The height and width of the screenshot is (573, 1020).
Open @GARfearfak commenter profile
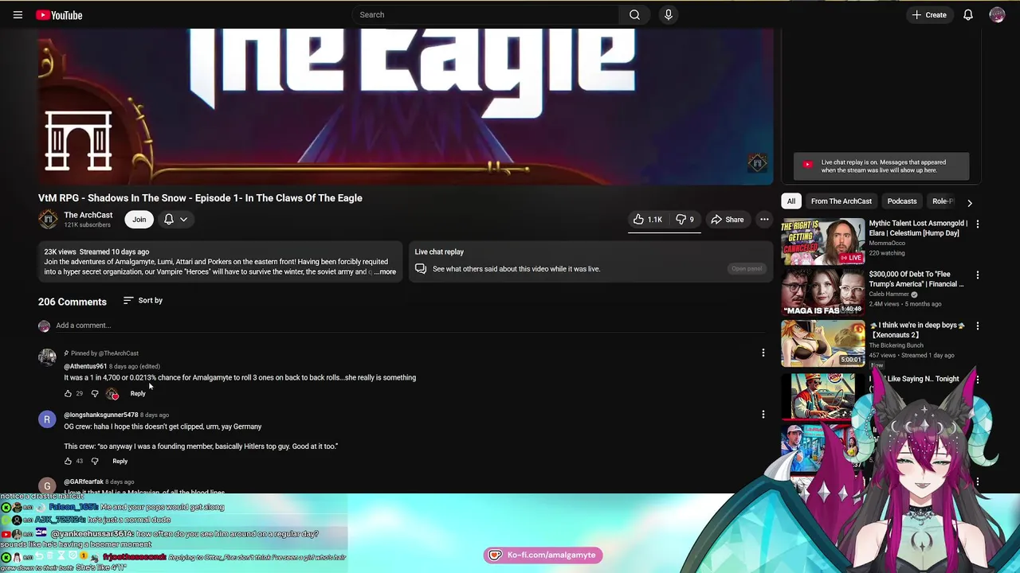(x=84, y=481)
